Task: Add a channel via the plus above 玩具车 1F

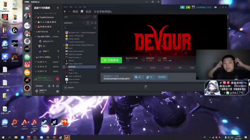Action: coord(58,57)
